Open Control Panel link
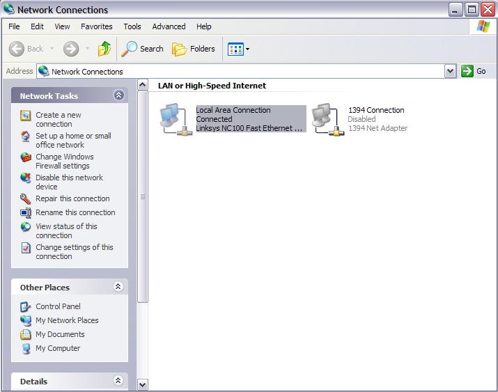 [x=58, y=306]
